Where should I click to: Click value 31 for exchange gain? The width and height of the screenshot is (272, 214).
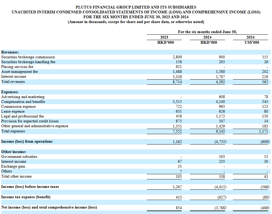(180, 166)
